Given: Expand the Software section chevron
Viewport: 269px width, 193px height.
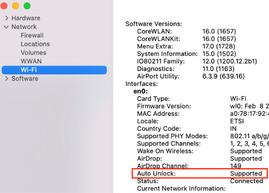Looking at the screenshot, I should [7, 79].
